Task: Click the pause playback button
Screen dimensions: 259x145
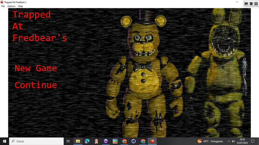Action: [x=256, y=4]
